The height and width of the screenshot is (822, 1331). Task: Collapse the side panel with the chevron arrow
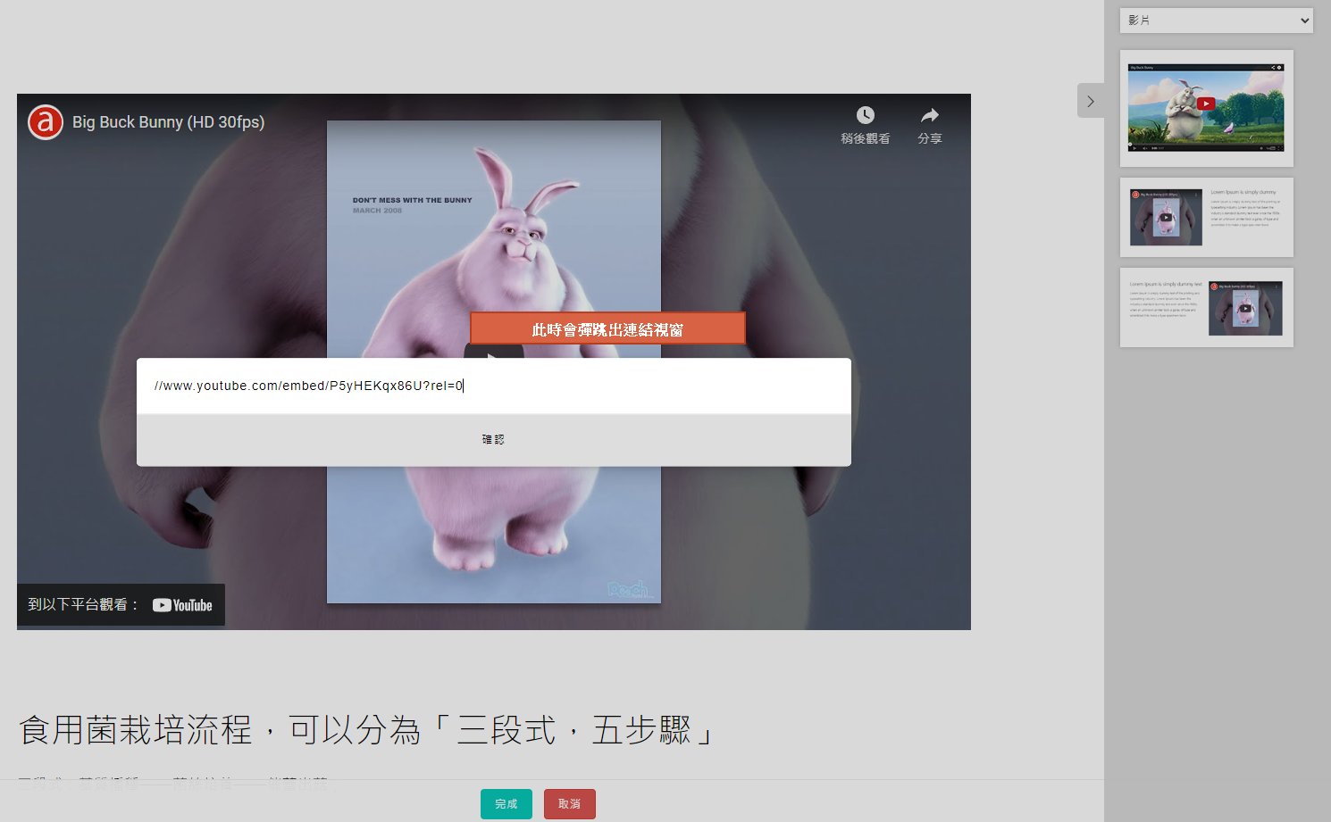[1090, 101]
